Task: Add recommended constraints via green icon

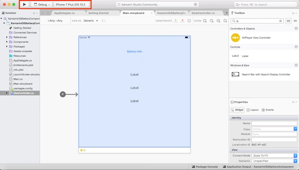Action: click(x=176, y=21)
